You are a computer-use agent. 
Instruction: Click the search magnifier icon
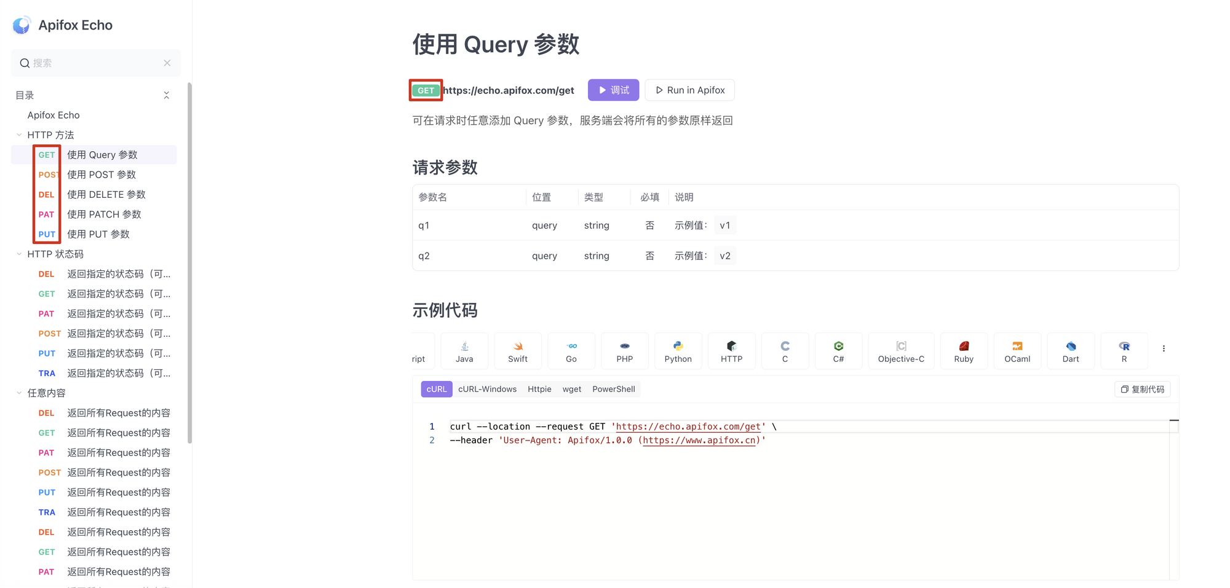[x=25, y=63]
